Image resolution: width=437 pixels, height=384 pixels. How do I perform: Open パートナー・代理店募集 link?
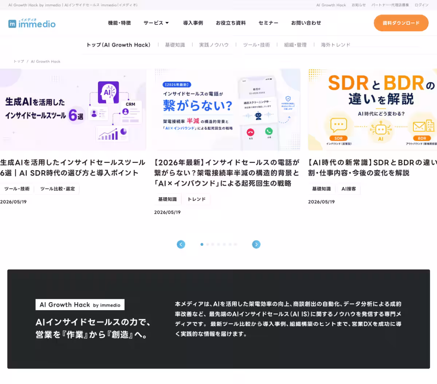[x=390, y=5]
